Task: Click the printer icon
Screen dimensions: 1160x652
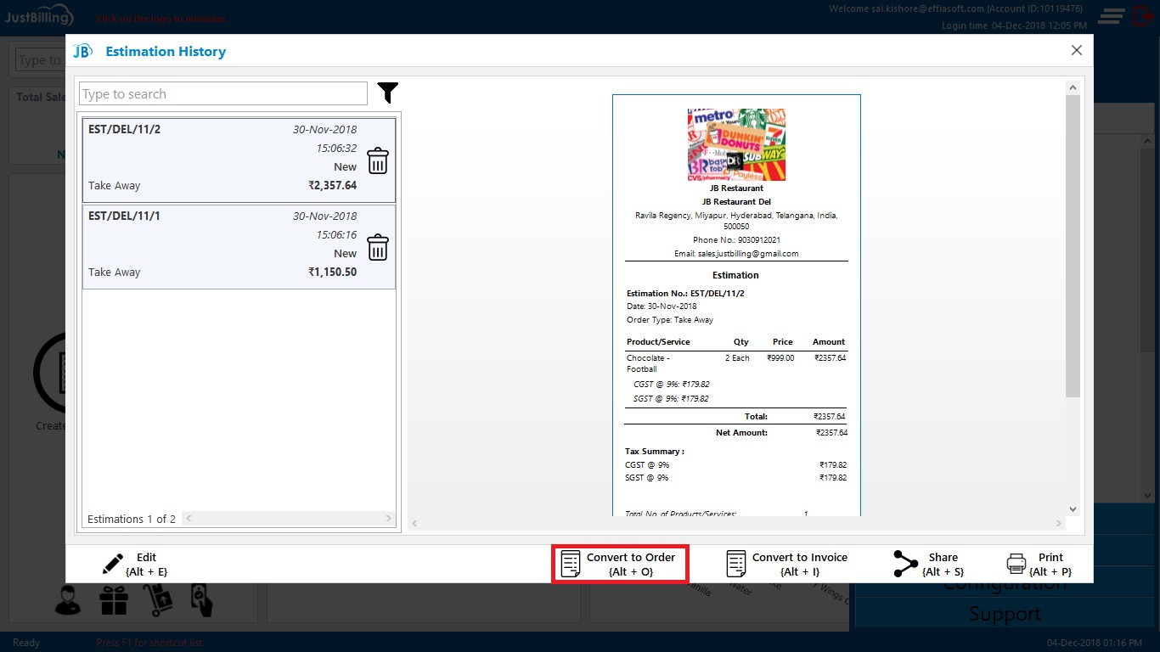Action: [x=1016, y=564]
